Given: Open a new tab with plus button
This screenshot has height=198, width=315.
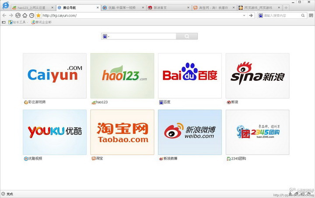Looking at the screenshot, I should (286, 8).
